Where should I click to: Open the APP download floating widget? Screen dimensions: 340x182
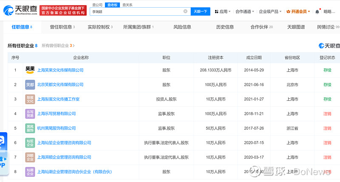coord(4,163)
